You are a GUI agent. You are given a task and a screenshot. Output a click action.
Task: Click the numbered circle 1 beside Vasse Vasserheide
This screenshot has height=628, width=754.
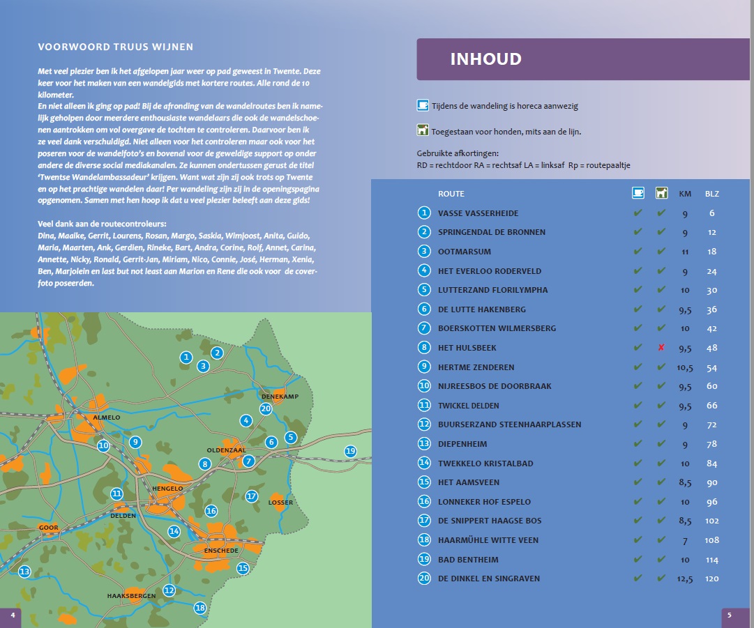tap(424, 213)
